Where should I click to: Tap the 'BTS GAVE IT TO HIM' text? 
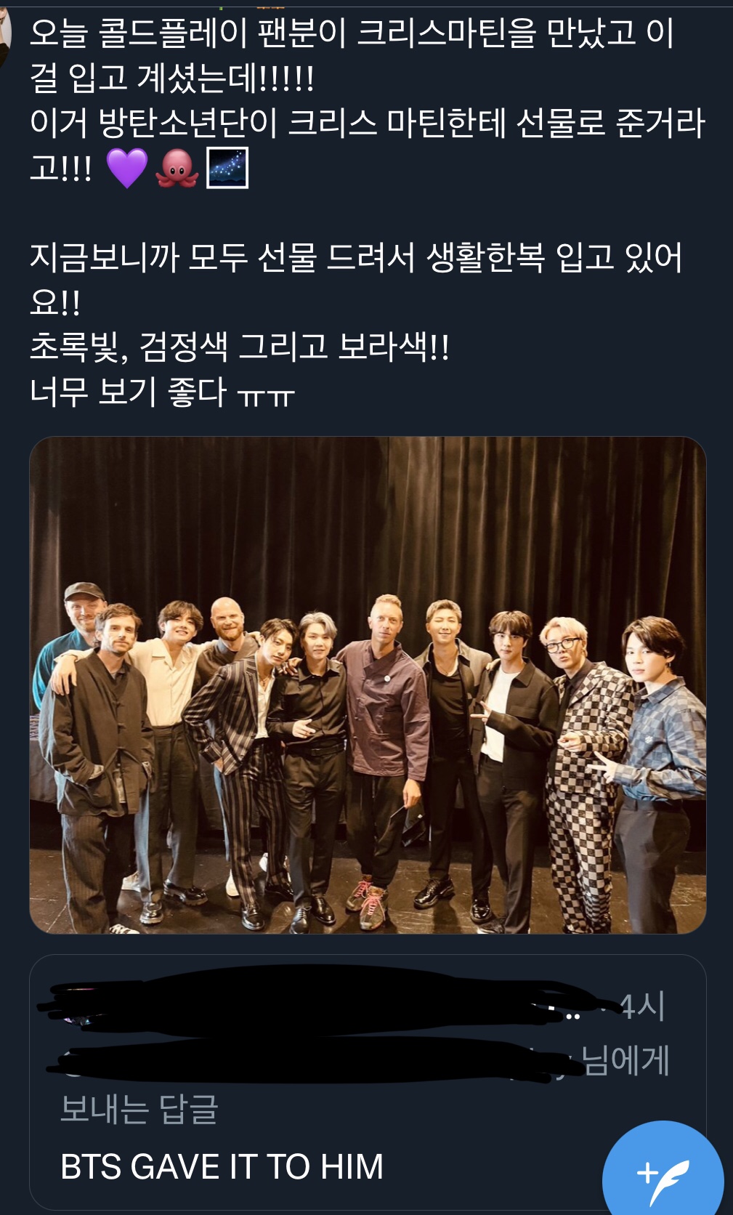pyautogui.click(x=222, y=1167)
